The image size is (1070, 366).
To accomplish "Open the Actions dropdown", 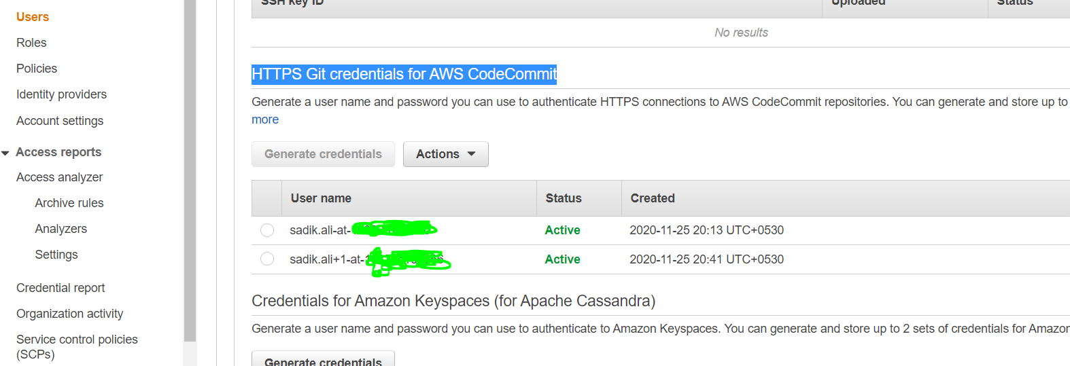I will pyautogui.click(x=445, y=154).
